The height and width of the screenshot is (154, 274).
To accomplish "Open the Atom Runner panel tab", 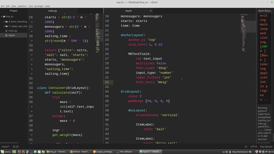I will point(265,11).
